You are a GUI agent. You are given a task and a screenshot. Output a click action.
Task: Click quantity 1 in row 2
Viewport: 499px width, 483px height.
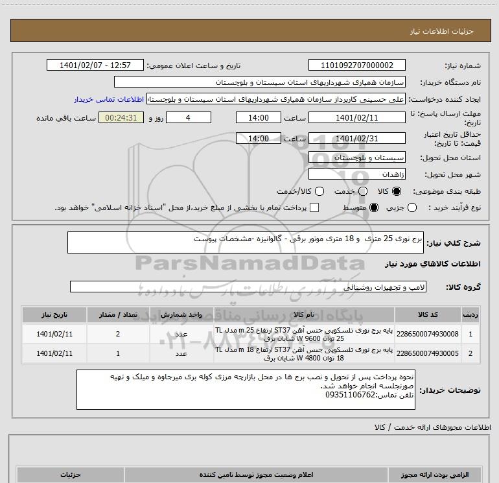tap(118, 353)
